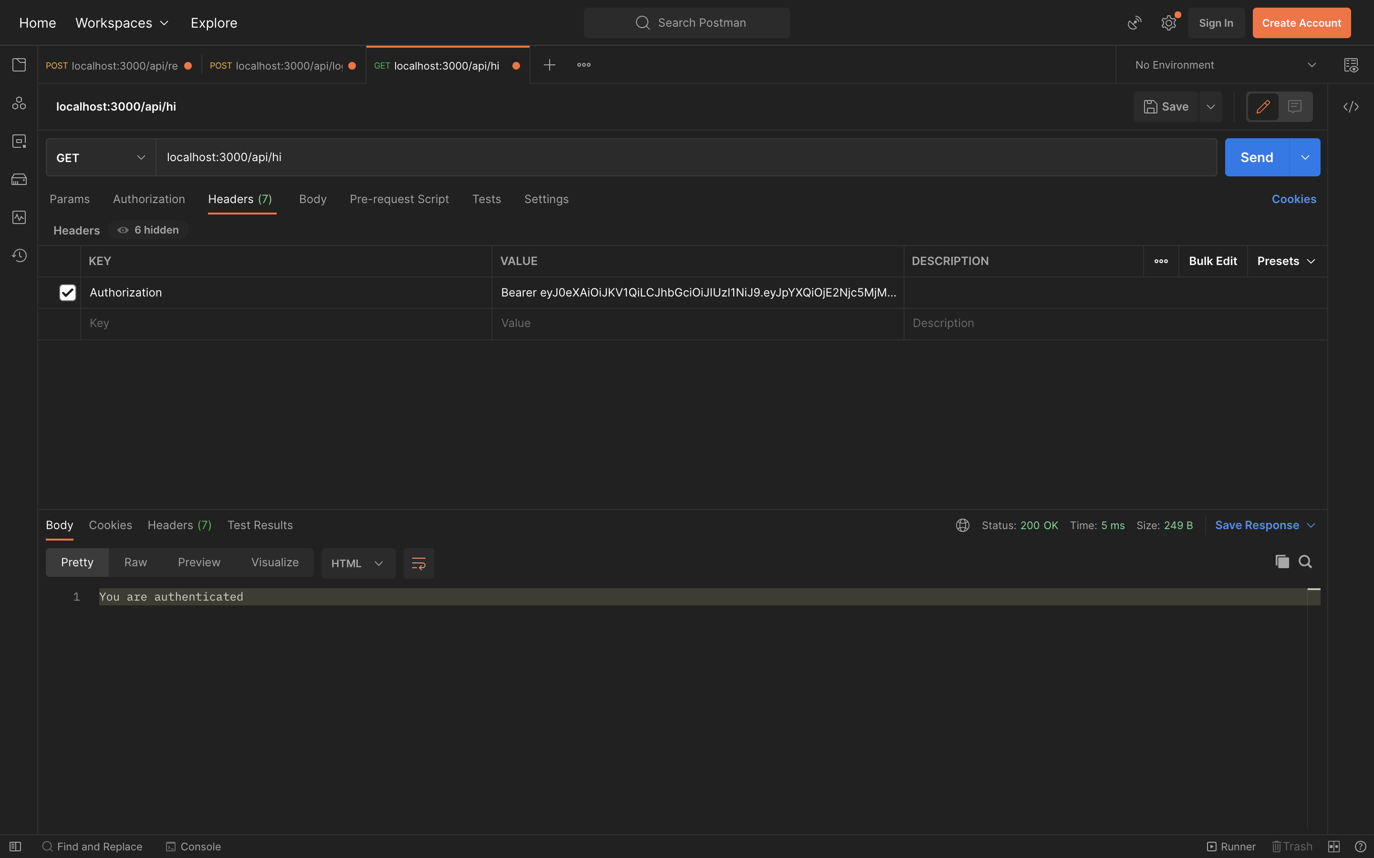1374x858 pixels.
Task: Switch to edit mode pencil icon
Action: click(x=1263, y=107)
